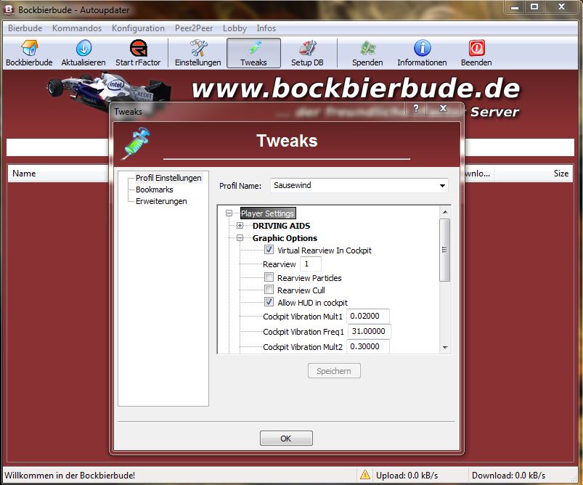Click the red Beenden exit icon

[476, 49]
